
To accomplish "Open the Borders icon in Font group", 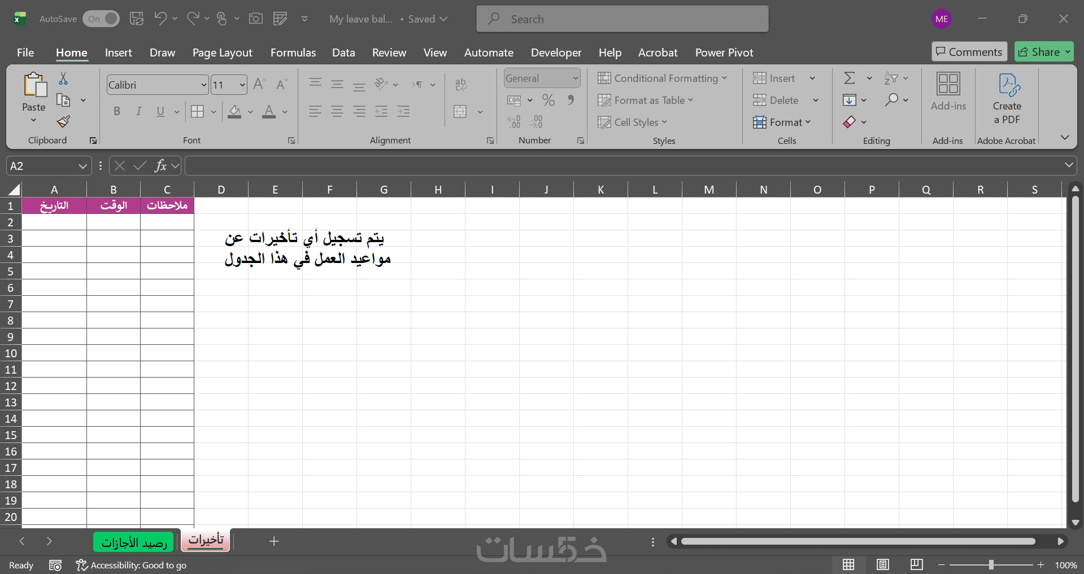I will point(197,112).
